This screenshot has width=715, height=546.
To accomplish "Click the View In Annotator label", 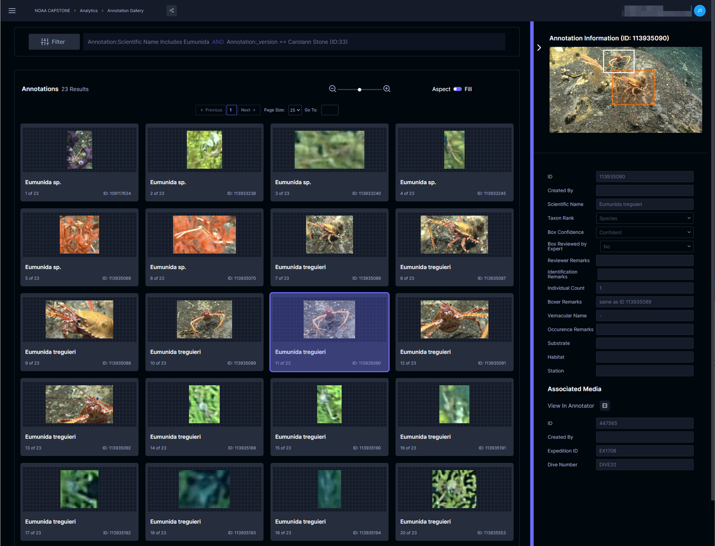I will (x=571, y=406).
